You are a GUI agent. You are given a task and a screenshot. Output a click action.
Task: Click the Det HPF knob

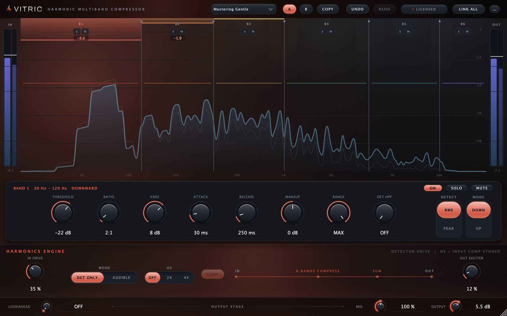[x=384, y=212]
